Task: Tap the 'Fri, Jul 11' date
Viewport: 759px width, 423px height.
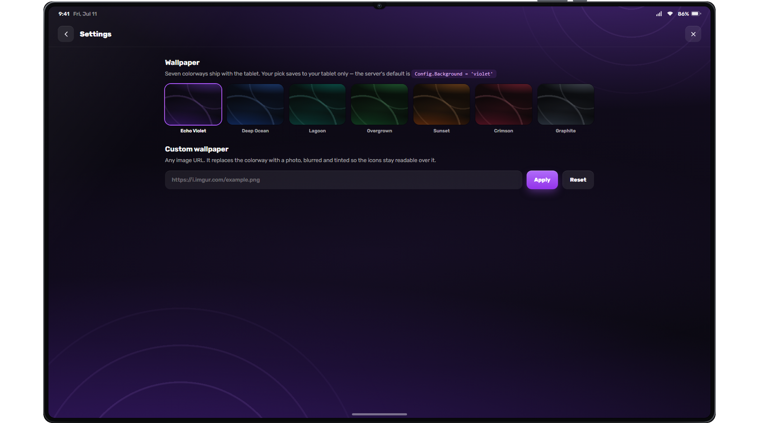Action: (85, 14)
